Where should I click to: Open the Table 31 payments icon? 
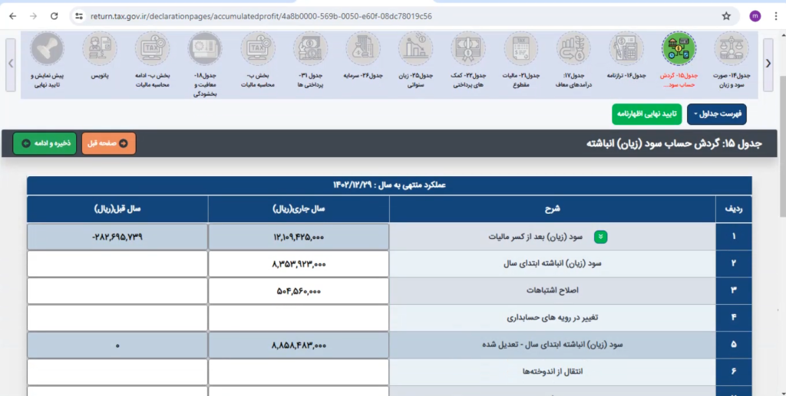[310, 49]
